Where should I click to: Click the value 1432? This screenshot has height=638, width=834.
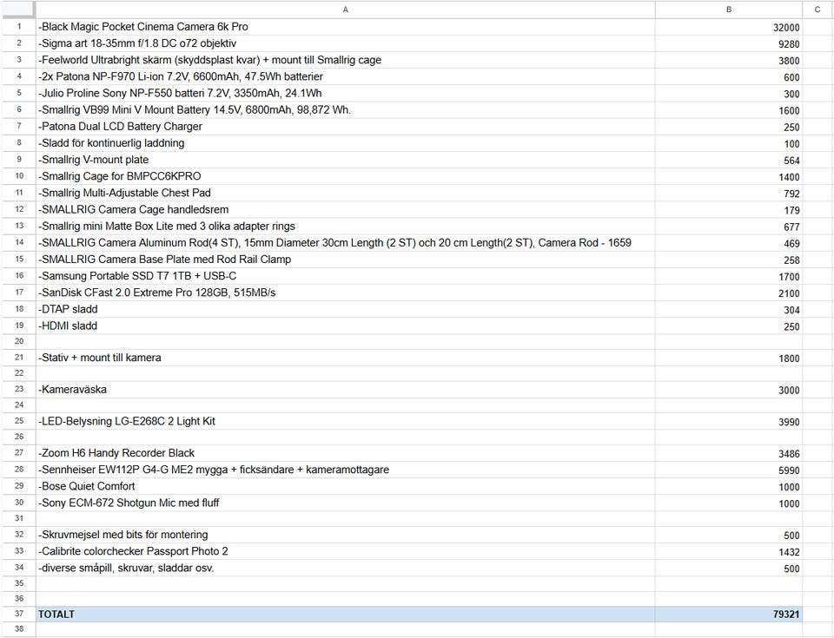pos(789,552)
